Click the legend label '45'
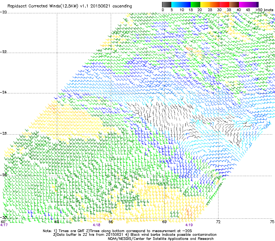Screen dimensions: 275x241 [248, 10]
